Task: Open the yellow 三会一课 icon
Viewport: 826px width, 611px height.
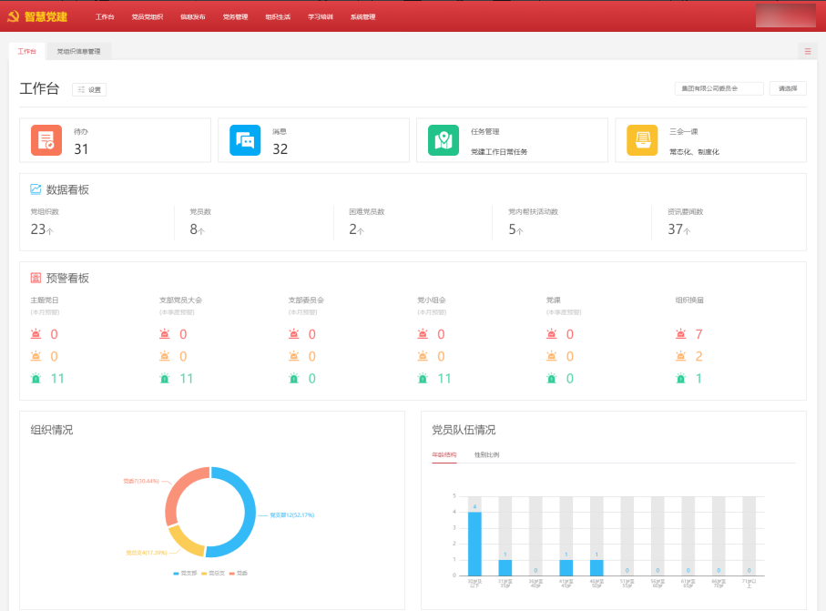Action: click(x=642, y=140)
